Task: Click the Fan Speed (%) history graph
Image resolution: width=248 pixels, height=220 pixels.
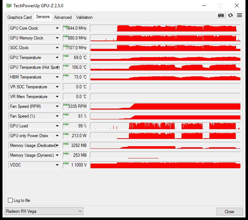Action: (165, 116)
